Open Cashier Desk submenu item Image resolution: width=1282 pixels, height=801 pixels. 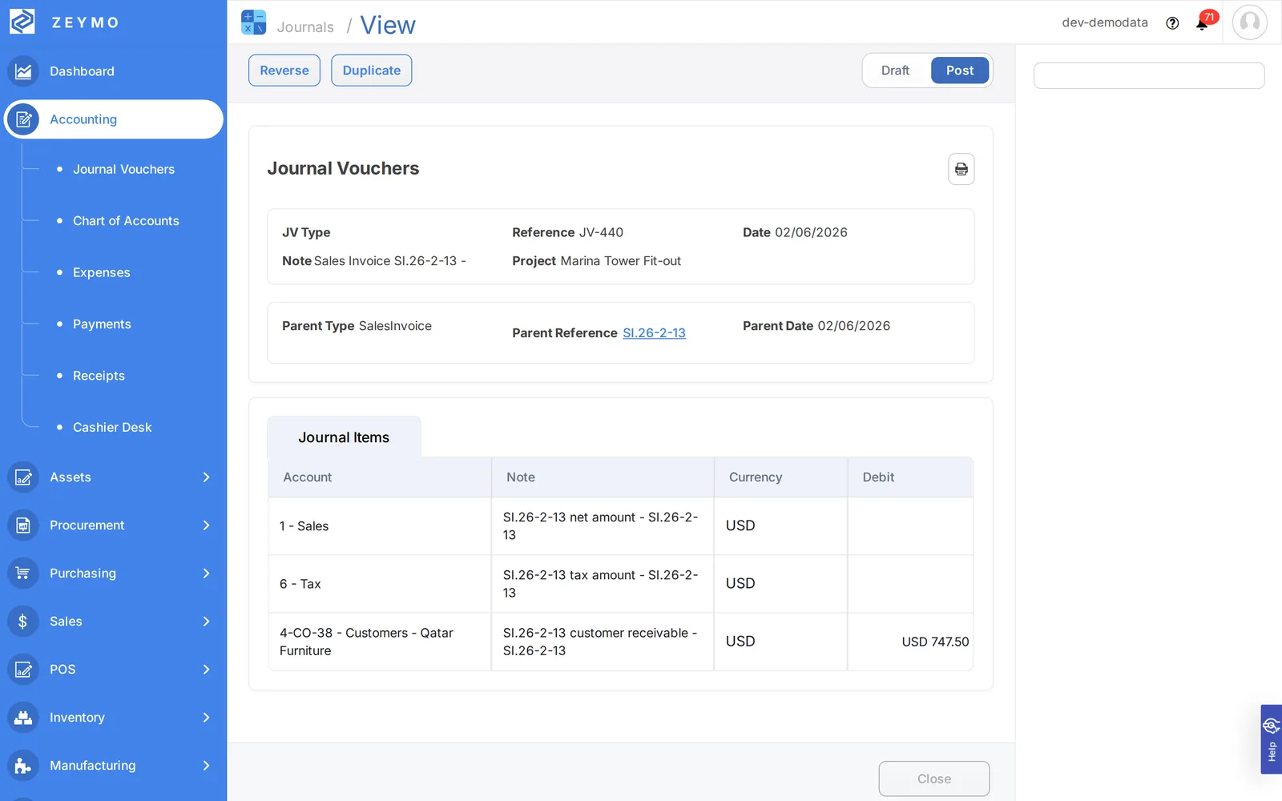112,428
